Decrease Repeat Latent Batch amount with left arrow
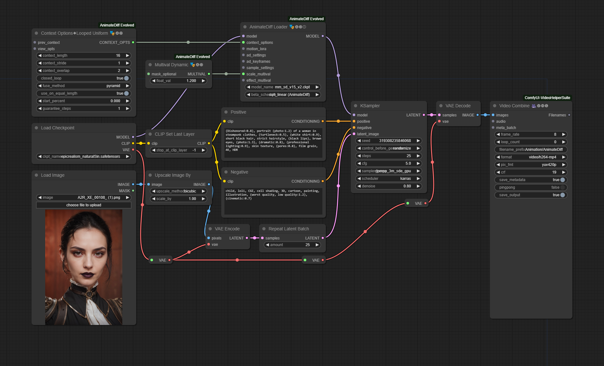 pyautogui.click(x=267, y=245)
